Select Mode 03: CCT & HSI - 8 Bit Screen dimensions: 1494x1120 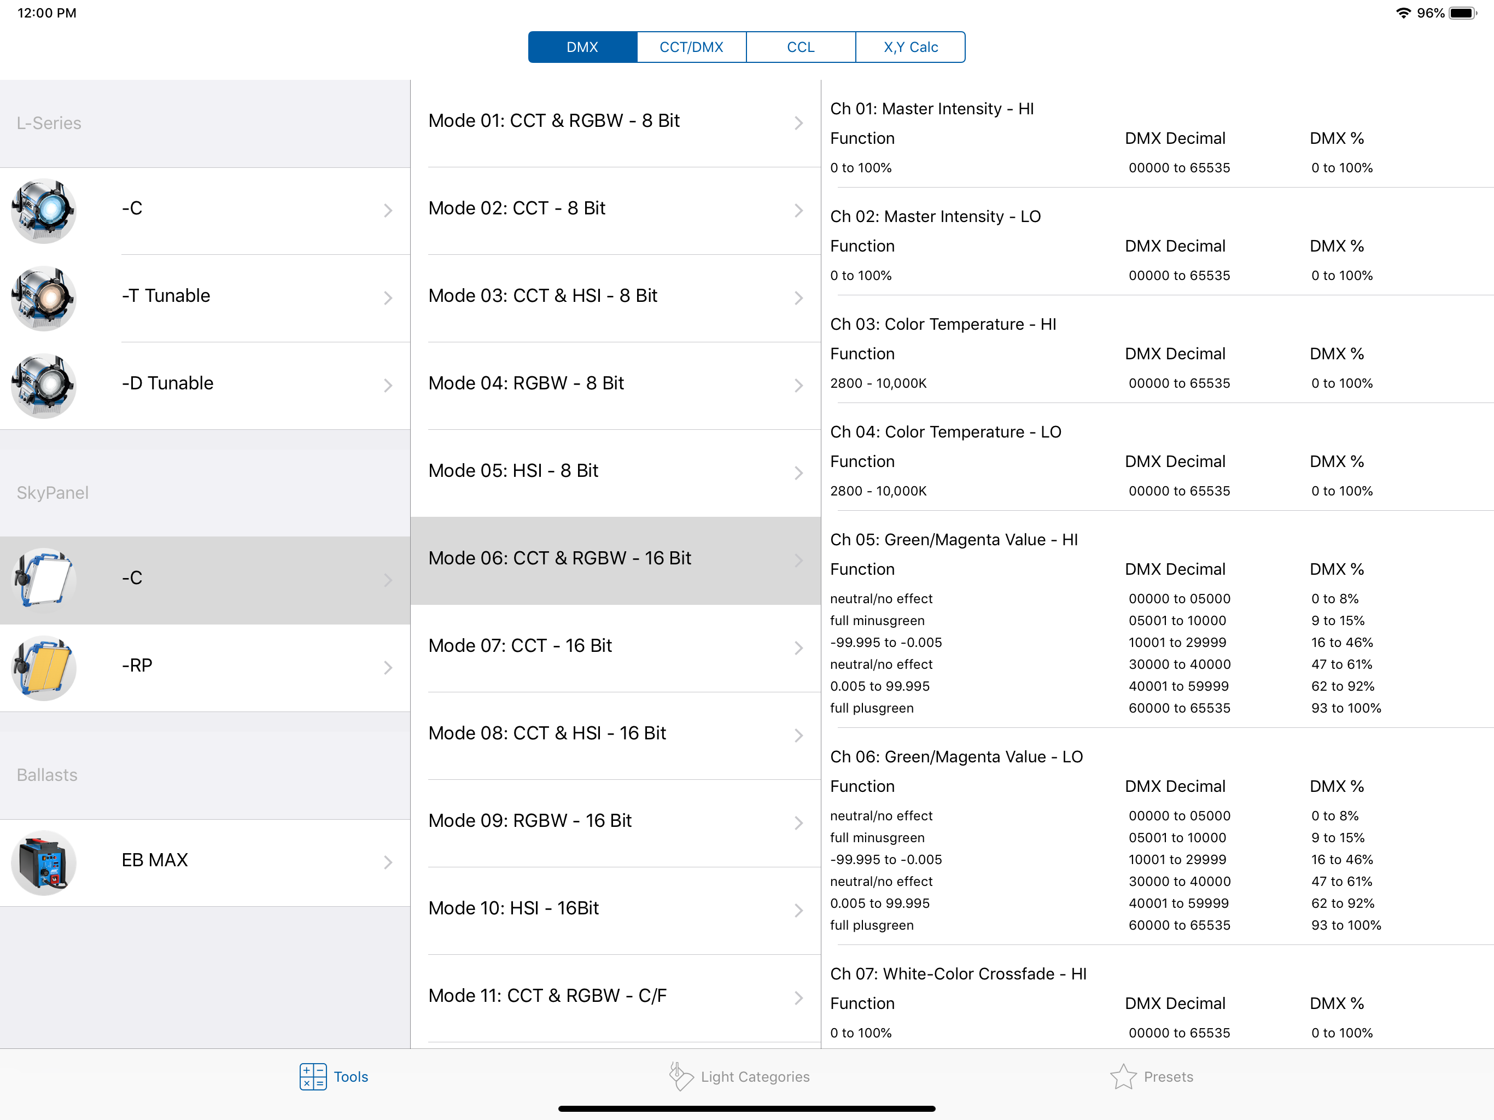coord(542,296)
